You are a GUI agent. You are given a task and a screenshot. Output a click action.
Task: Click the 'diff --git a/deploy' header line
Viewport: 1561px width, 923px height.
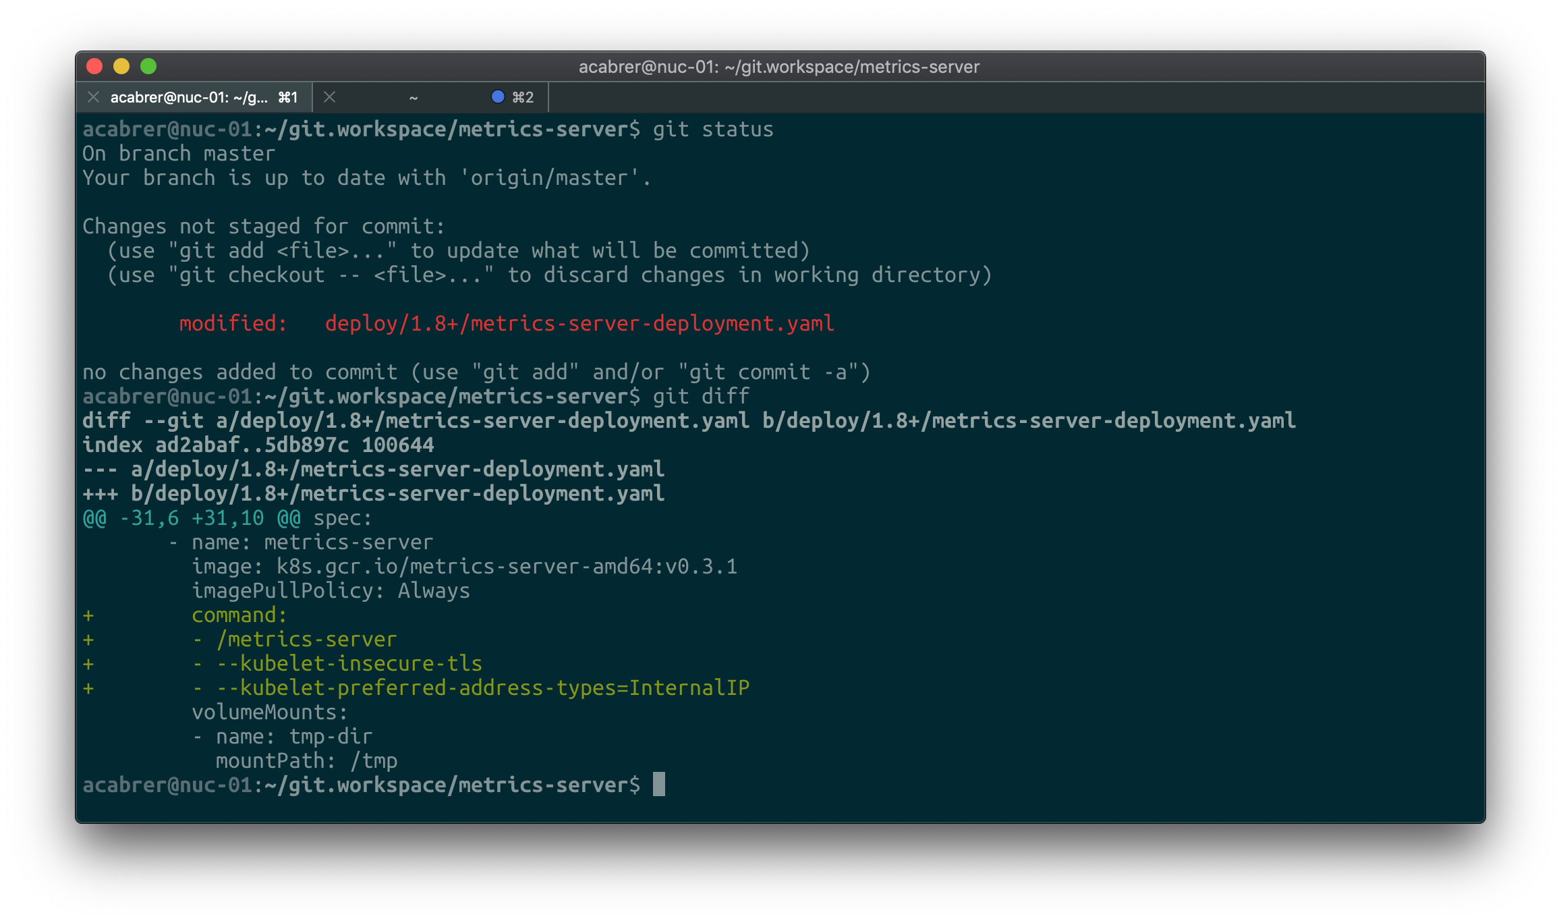pyautogui.click(x=689, y=420)
